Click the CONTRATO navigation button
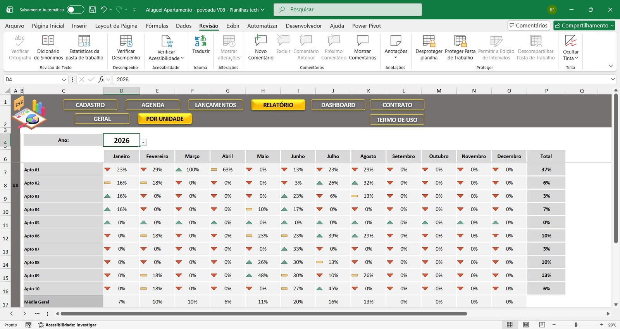The width and height of the screenshot is (620, 329). (x=397, y=105)
